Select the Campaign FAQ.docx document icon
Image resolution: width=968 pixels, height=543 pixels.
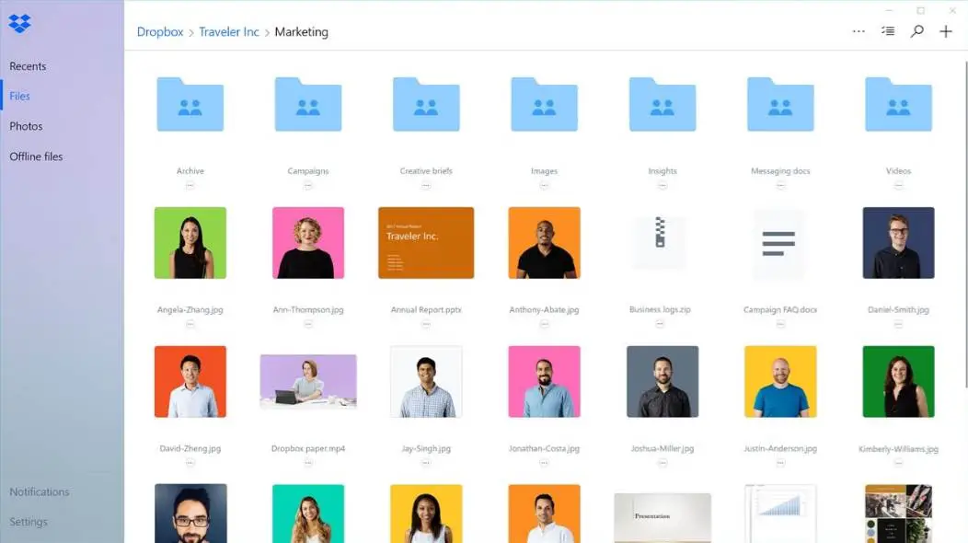pos(778,243)
